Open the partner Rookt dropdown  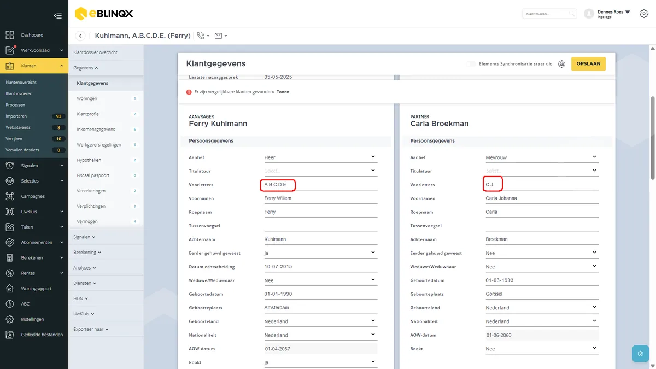pyautogui.click(x=542, y=349)
